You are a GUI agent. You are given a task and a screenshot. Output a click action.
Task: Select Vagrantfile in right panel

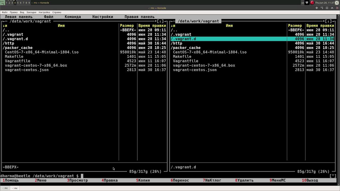click(252, 61)
